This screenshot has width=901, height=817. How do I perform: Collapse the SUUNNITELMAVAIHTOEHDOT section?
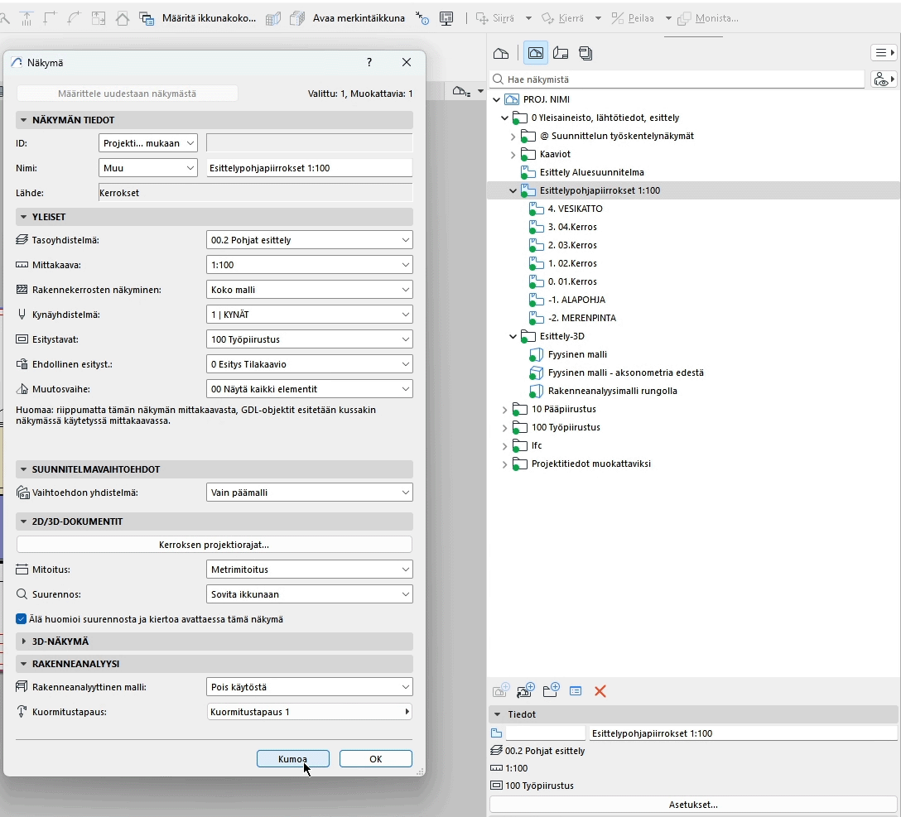pos(23,469)
